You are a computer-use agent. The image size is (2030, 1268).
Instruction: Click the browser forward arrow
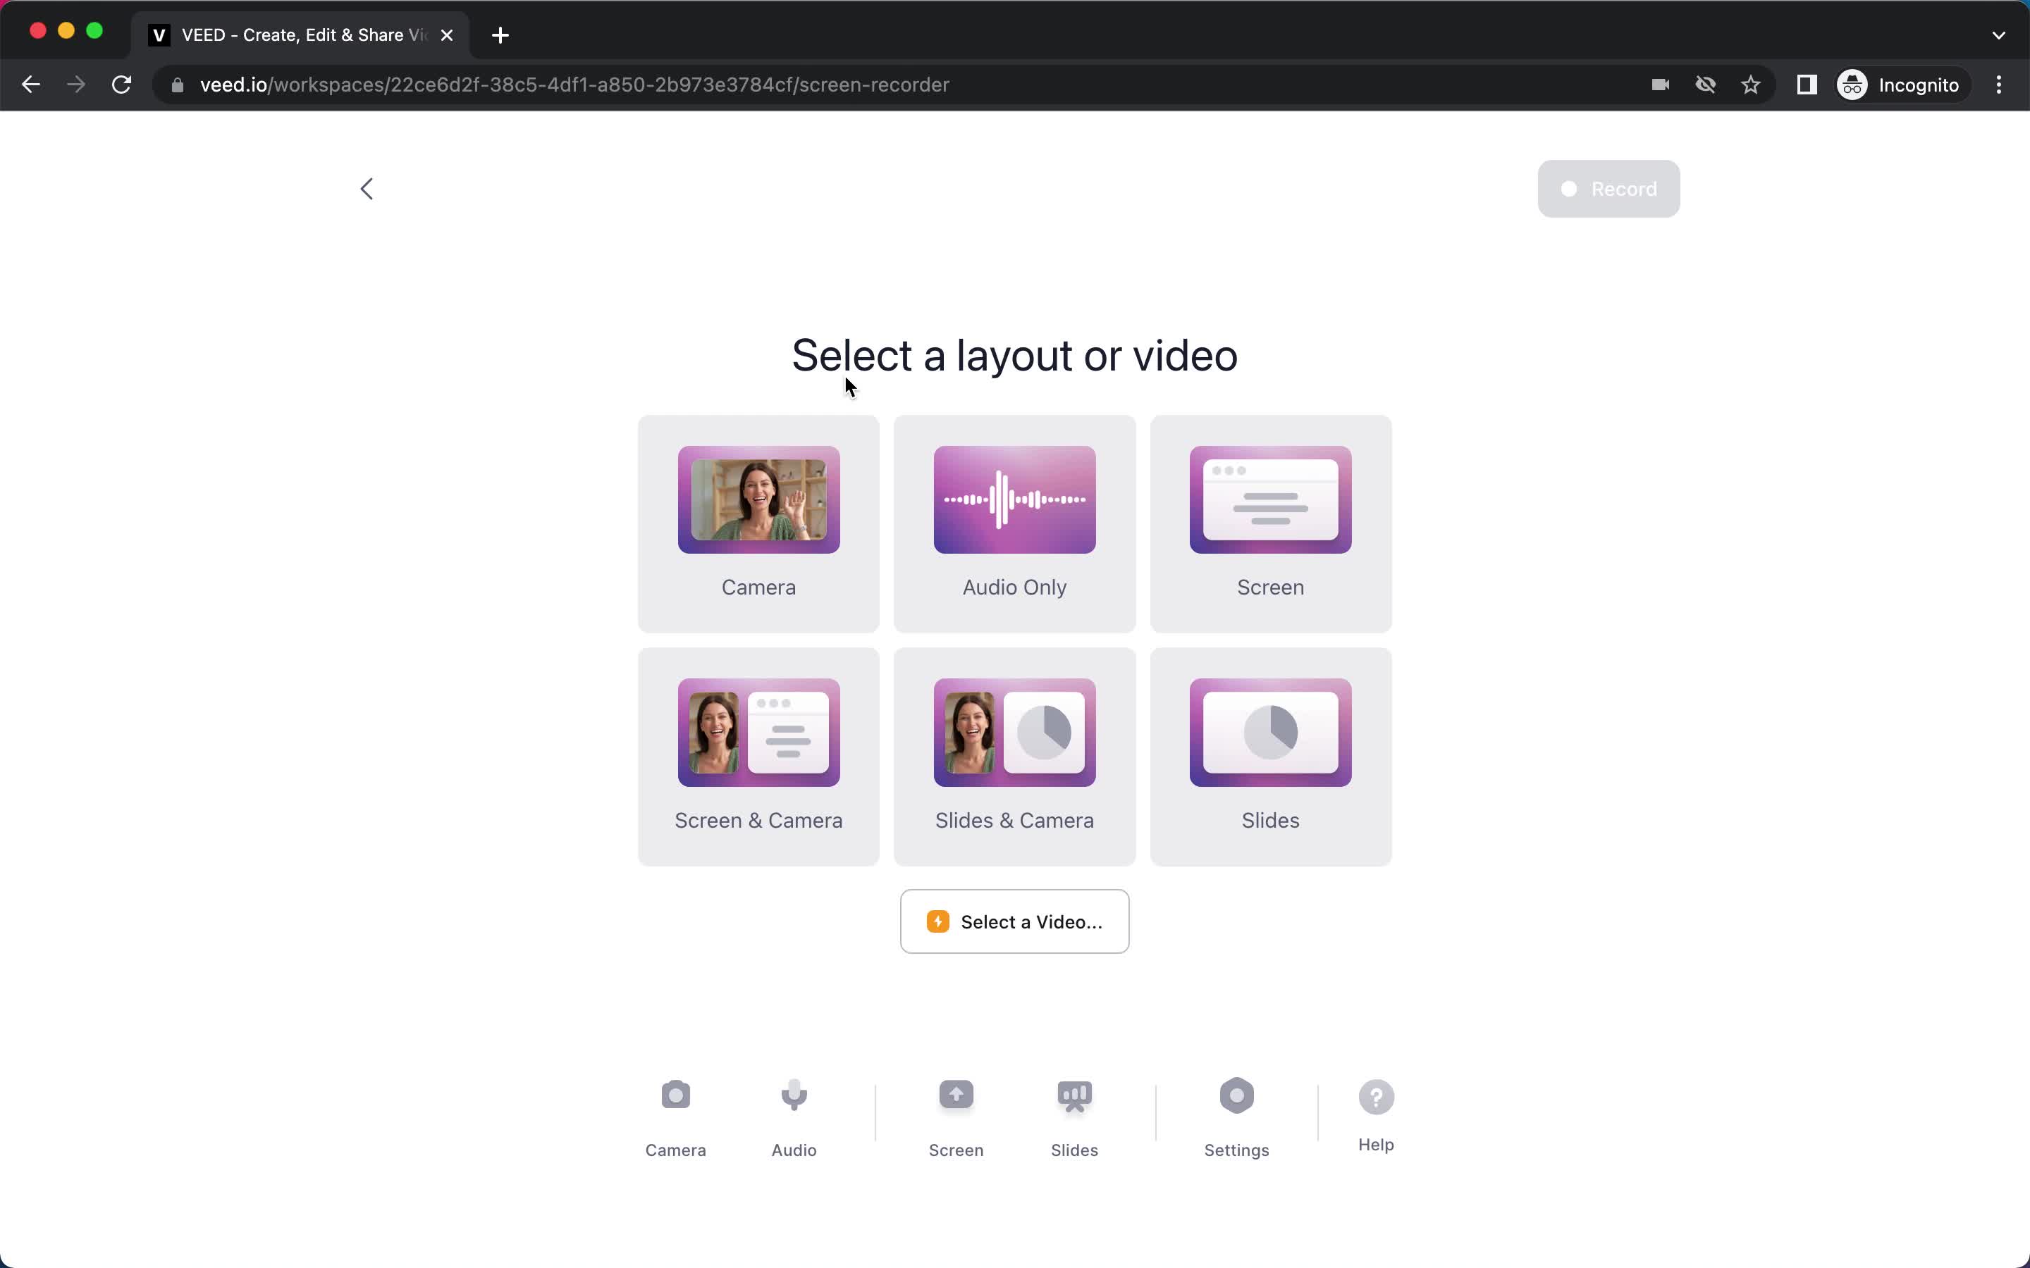click(76, 85)
